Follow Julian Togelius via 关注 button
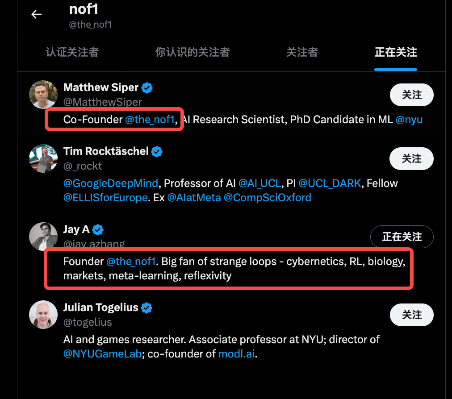 tap(411, 315)
